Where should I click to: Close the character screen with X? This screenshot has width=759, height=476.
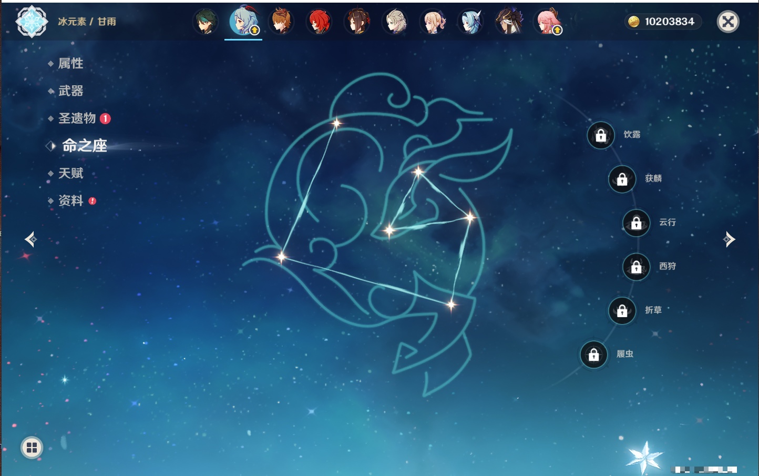point(728,22)
